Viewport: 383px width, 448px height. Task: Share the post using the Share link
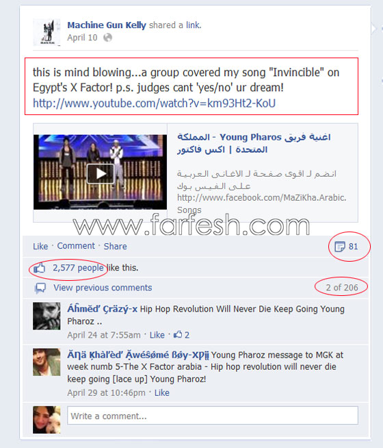[115, 247]
